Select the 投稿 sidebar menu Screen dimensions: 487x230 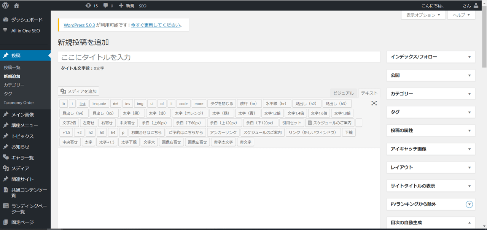pos(25,56)
